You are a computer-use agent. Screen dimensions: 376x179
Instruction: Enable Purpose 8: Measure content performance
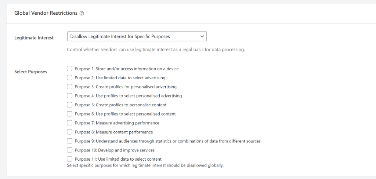coord(70,132)
